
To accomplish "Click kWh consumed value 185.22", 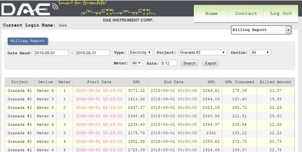I will click(239, 133).
